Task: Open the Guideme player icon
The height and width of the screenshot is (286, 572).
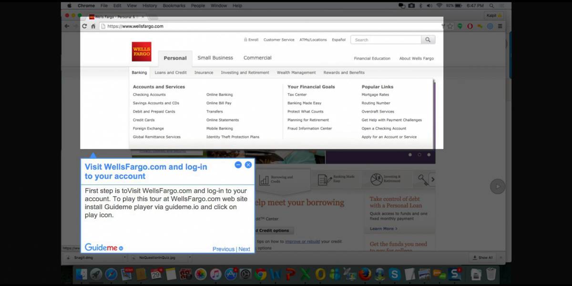Action: [x=121, y=247]
